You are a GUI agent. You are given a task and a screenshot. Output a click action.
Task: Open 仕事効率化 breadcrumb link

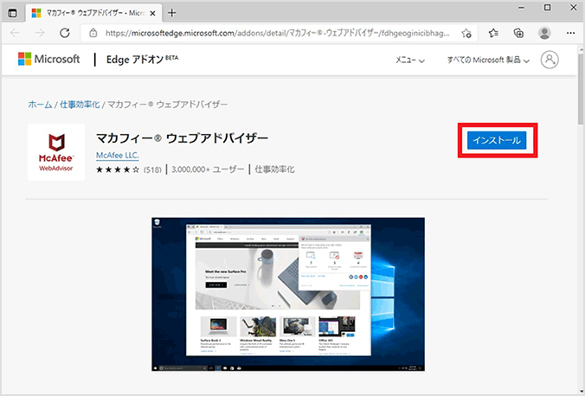pos(80,105)
